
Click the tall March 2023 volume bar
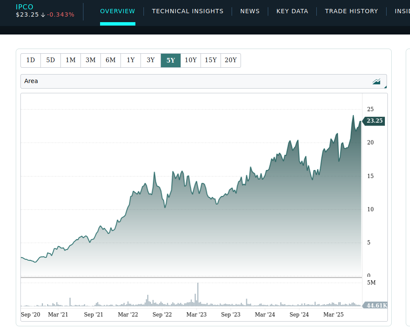coord(198,294)
